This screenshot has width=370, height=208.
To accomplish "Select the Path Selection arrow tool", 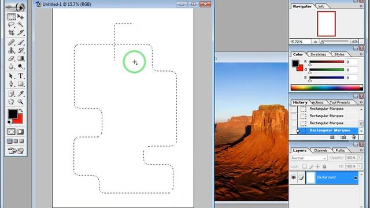I will click(x=11, y=76).
